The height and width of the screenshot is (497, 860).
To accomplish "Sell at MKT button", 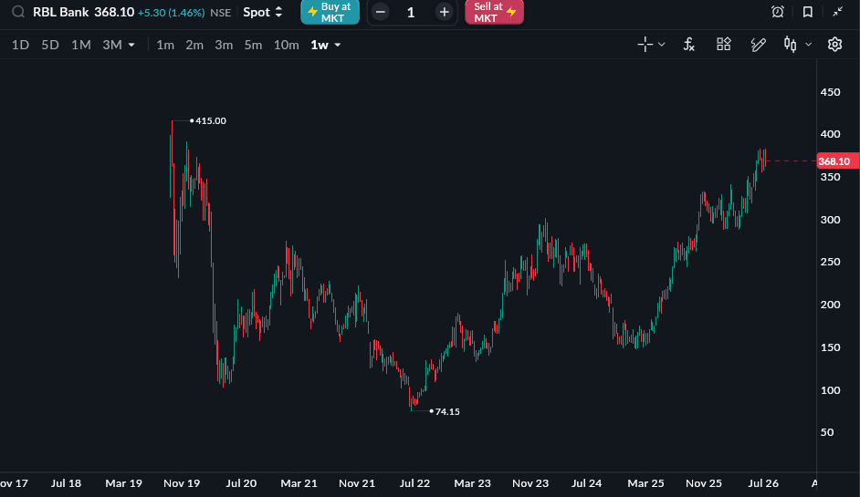I will (x=494, y=12).
